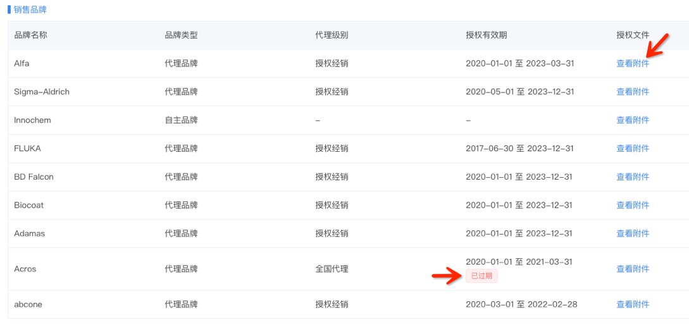View attachment for Biocoat brand
Viewport: 689px width, 329px height.
click(633, 205)
